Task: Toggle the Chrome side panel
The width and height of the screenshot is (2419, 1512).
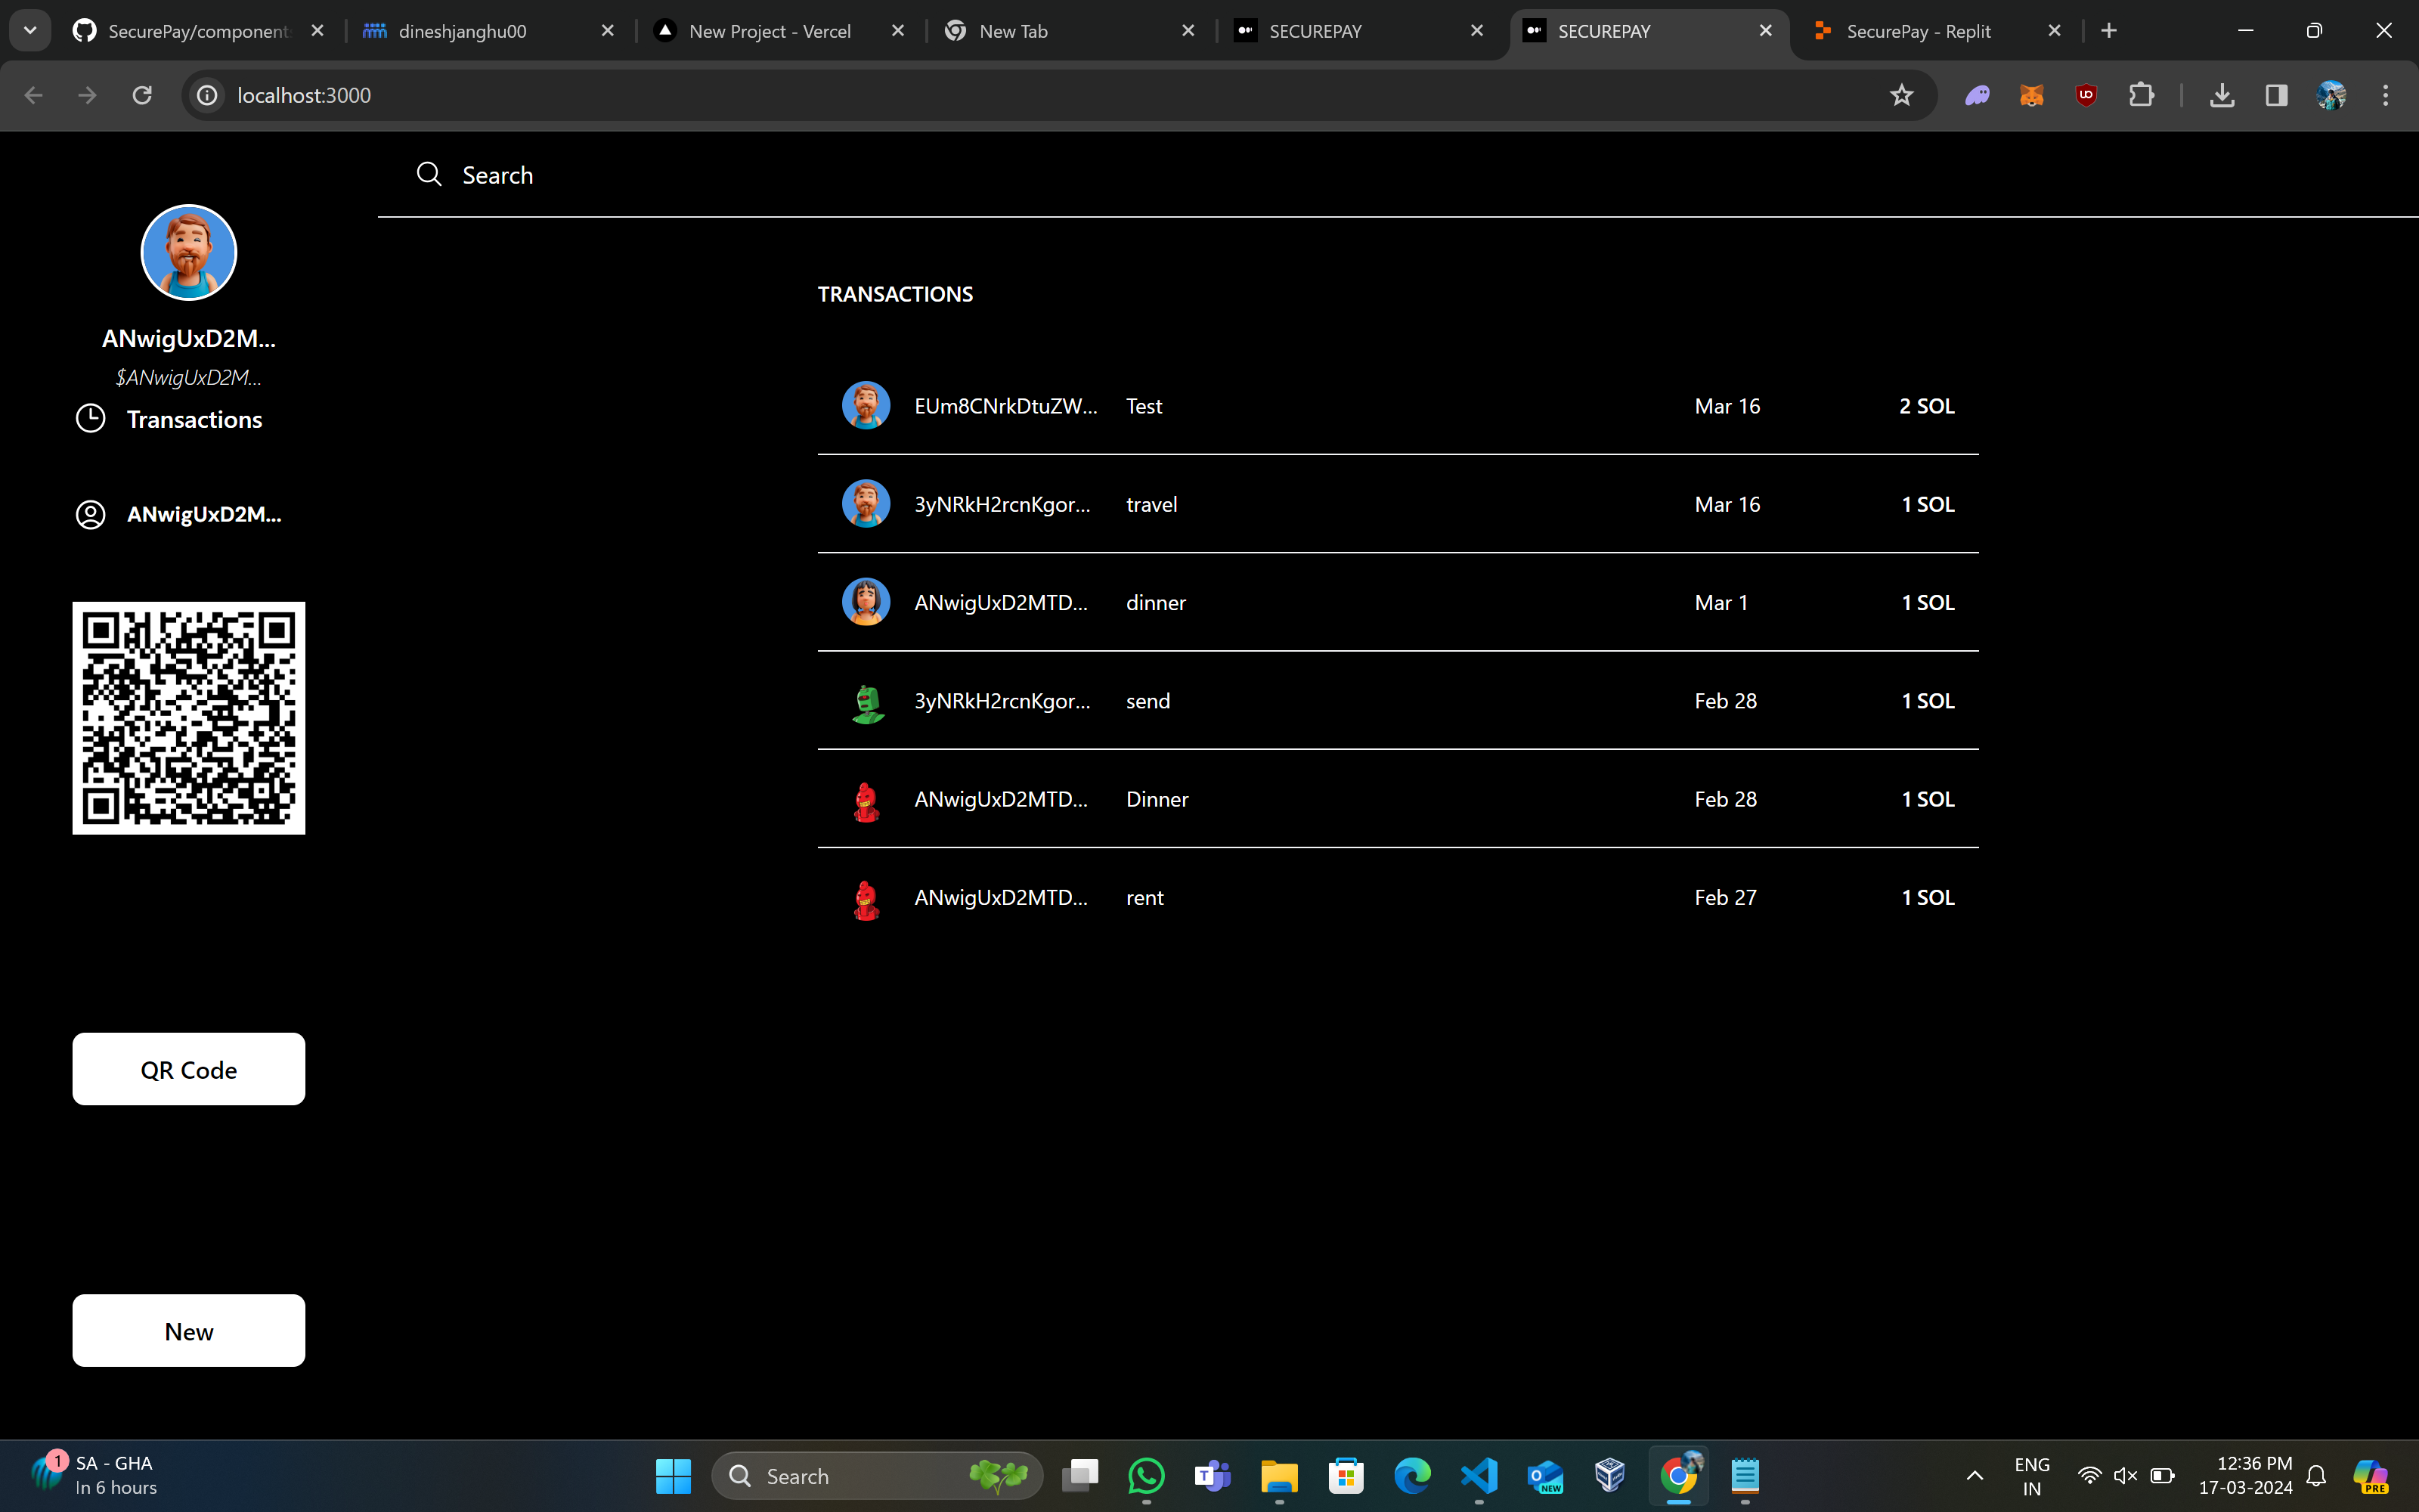Action: coord(2276,95)
